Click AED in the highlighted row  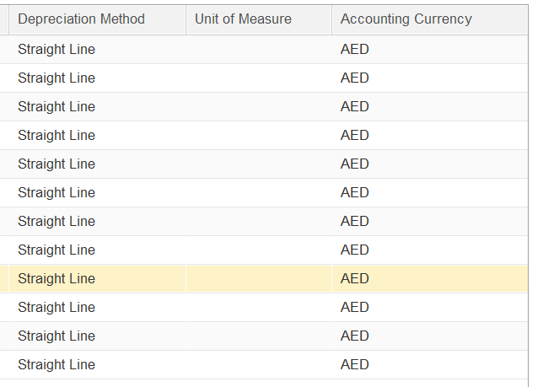click(x=355, y=278)
